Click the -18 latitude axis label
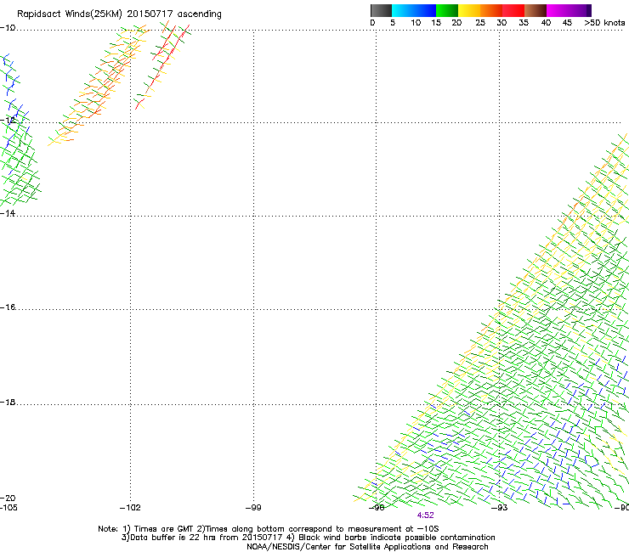This screenshot has height=552, width=629. 8,402
